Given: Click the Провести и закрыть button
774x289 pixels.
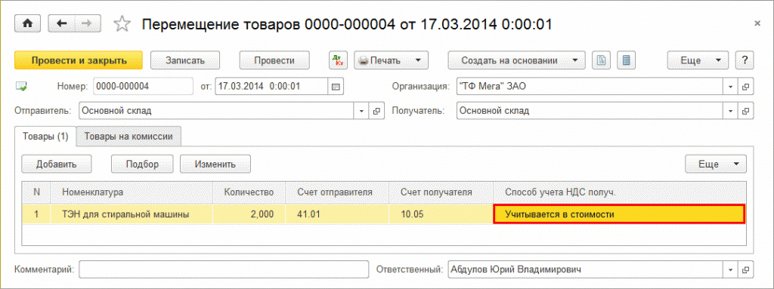Looking at the screenshot, I should click(x=79, y=60).
